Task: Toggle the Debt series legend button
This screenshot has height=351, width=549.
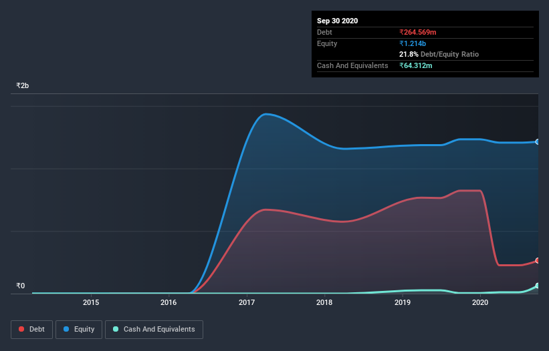Action: pyautogui.click(x=31, y=330)
